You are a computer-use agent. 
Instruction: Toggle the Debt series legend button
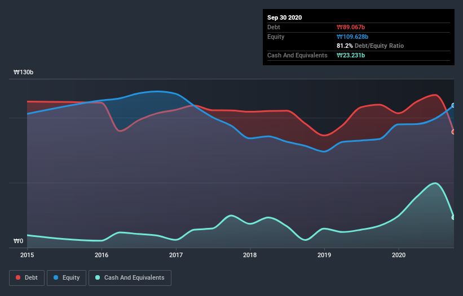pyautogui.click(x=27, y=278)
